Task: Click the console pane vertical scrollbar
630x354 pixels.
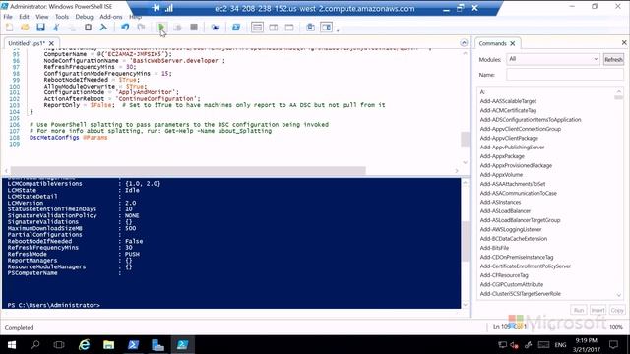Action: [466, 241]
